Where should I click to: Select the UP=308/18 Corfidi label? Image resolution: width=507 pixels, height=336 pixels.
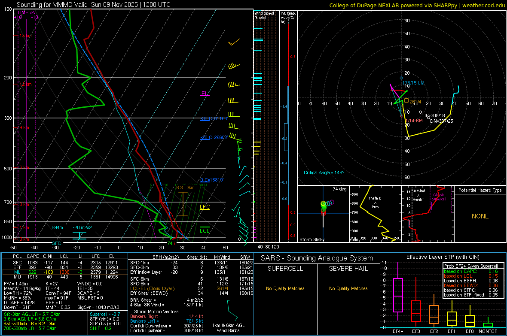coord(434,115)
